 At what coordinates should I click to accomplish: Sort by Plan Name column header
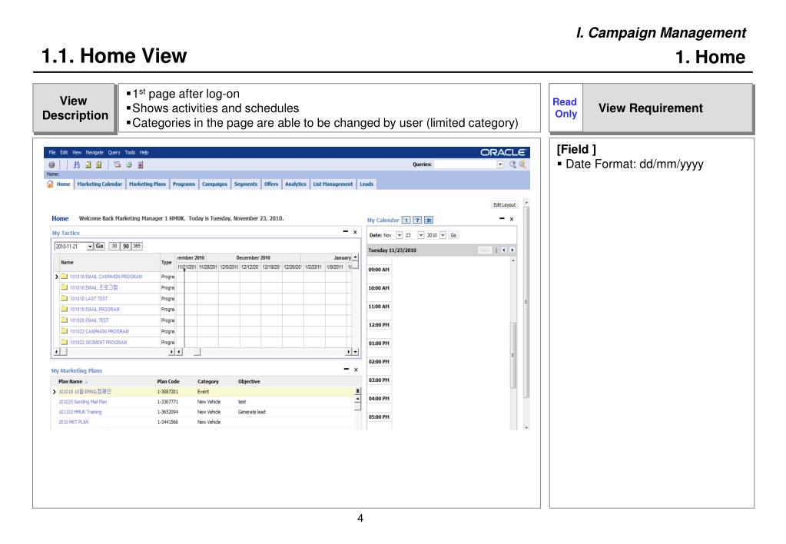coord(70,382)
